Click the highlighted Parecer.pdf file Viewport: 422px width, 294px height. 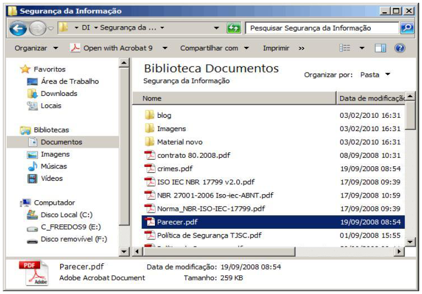273,222
